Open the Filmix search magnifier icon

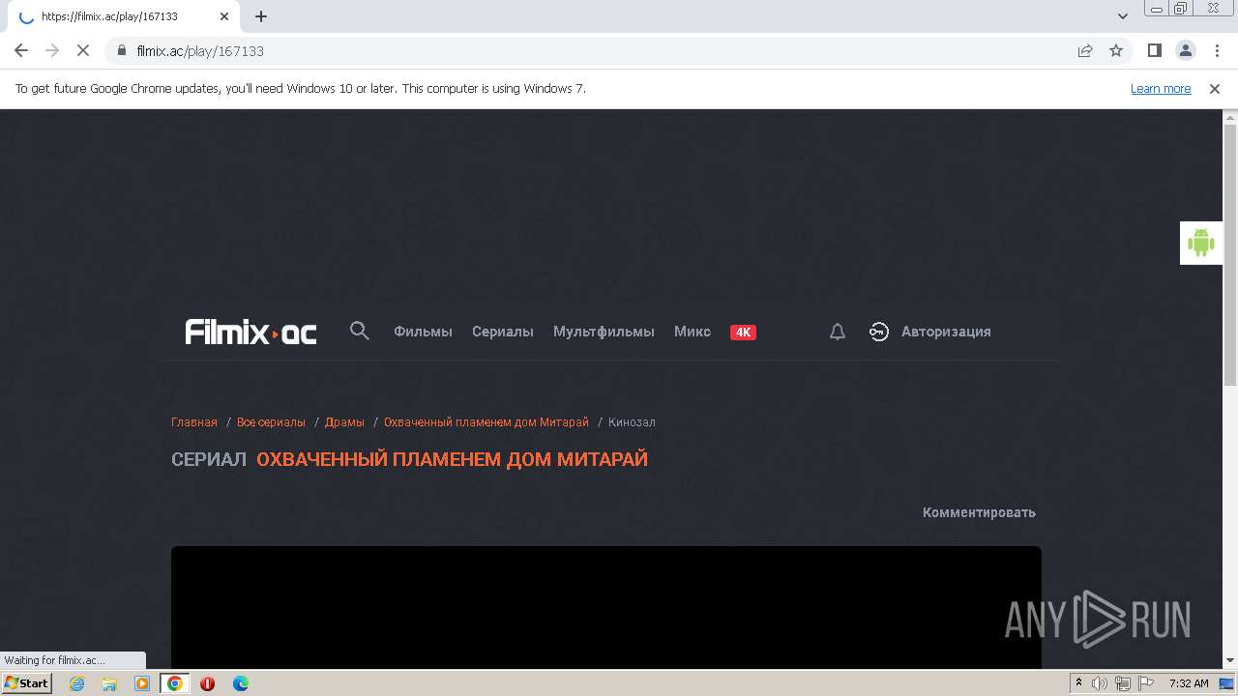[x=359, y=331]
